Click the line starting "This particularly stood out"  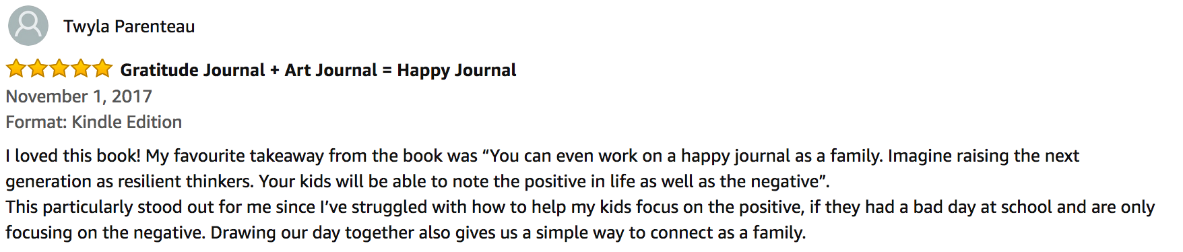580,207
